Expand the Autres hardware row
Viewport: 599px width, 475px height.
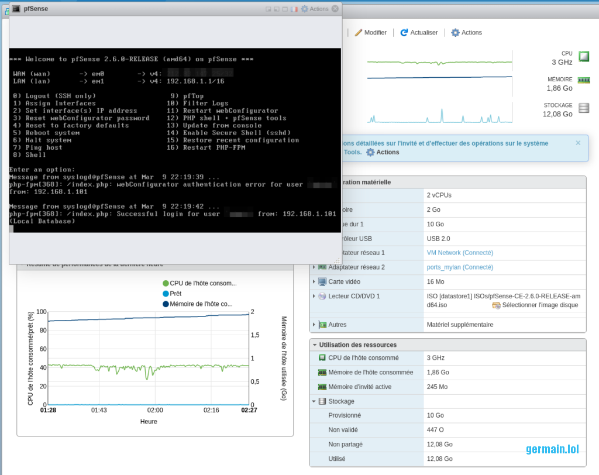(x=315, y=325)
